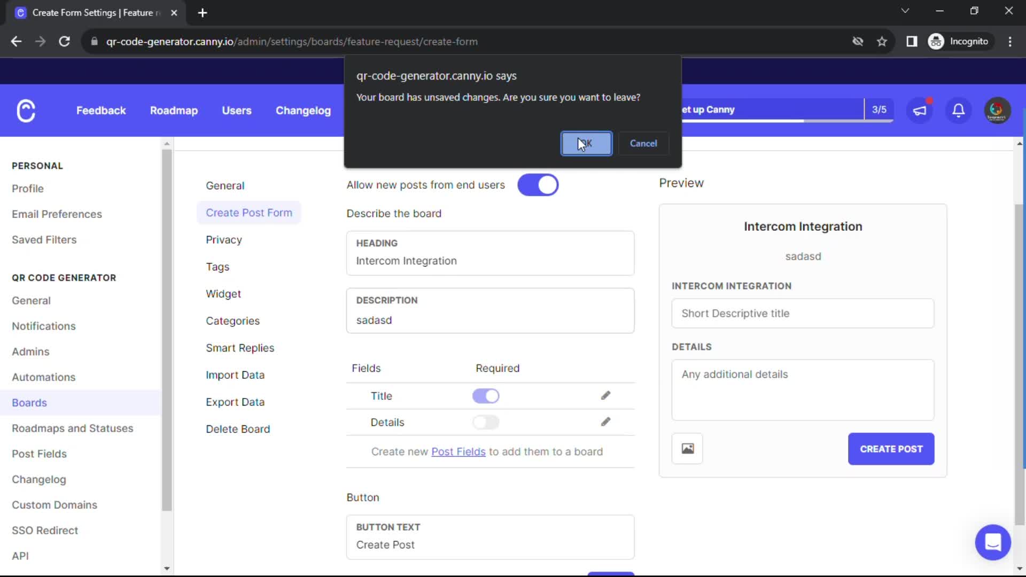Click the Heading input field

pyautogui.click(x=489, y=260)
